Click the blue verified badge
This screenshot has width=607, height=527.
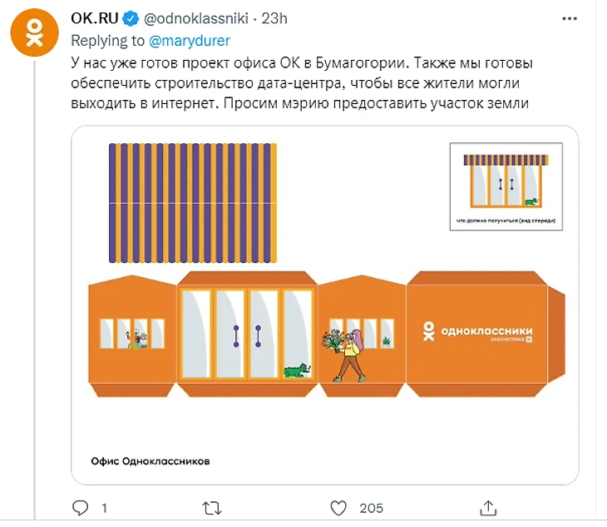(131, 18)
